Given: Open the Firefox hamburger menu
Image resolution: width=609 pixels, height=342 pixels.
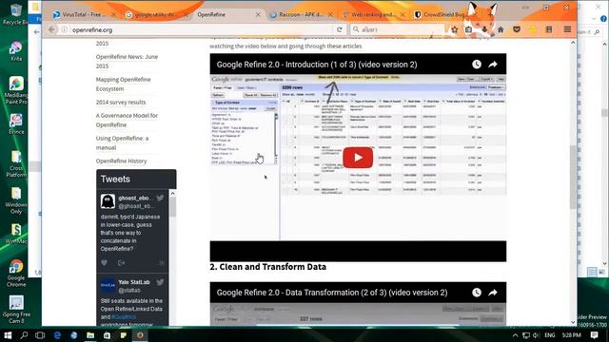Looking at the screenshot, I should 567,29.
